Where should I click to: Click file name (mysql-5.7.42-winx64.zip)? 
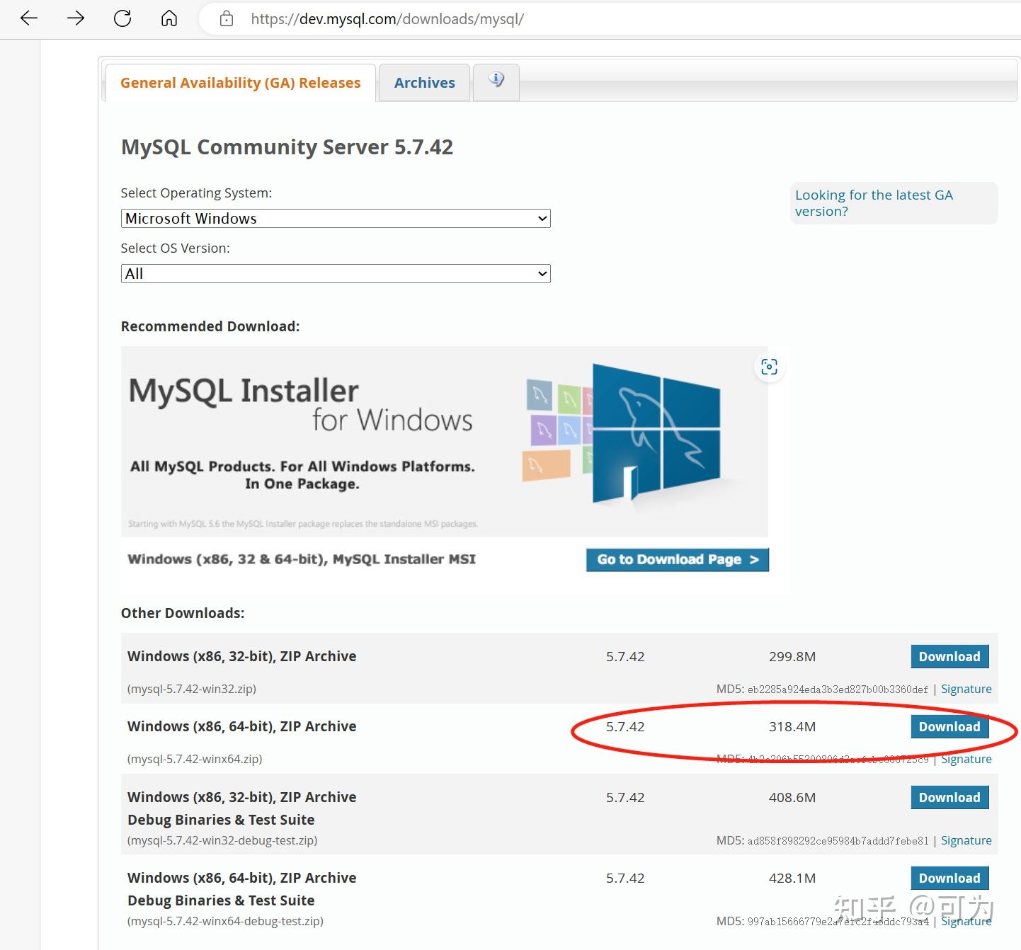click(x=195, y=759)
